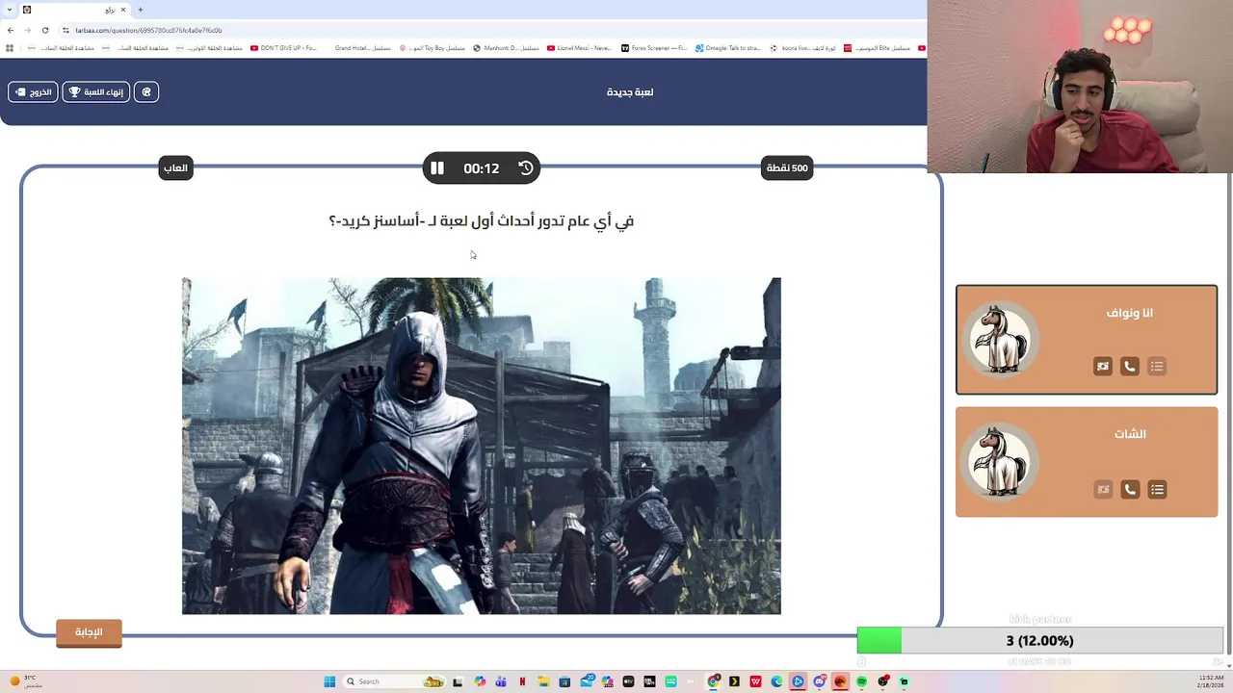This screenshot has width=1233, height=693.
Task: Open the weather widget showing 31°C
Action: (26, 681)
